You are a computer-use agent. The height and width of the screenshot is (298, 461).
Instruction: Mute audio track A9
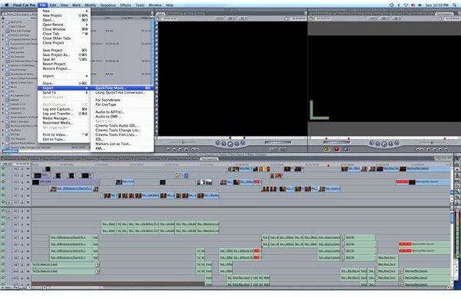pyautogui.click(x=3, y=265)
